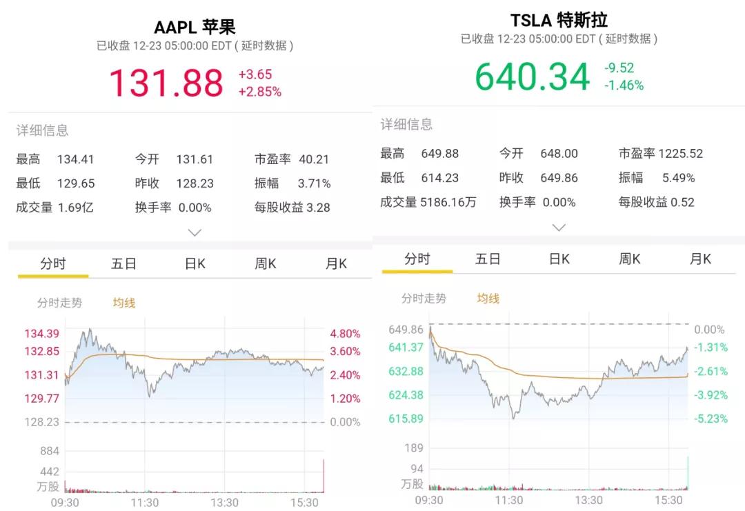Click the AAPL 131.88 current price
745x511 pixels.
[166, 83]
